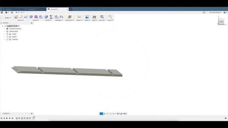Click the Sketch Dimension icon
Image resolution: width=228 pixels, height=128 pixels.
(x=26, y=17)
